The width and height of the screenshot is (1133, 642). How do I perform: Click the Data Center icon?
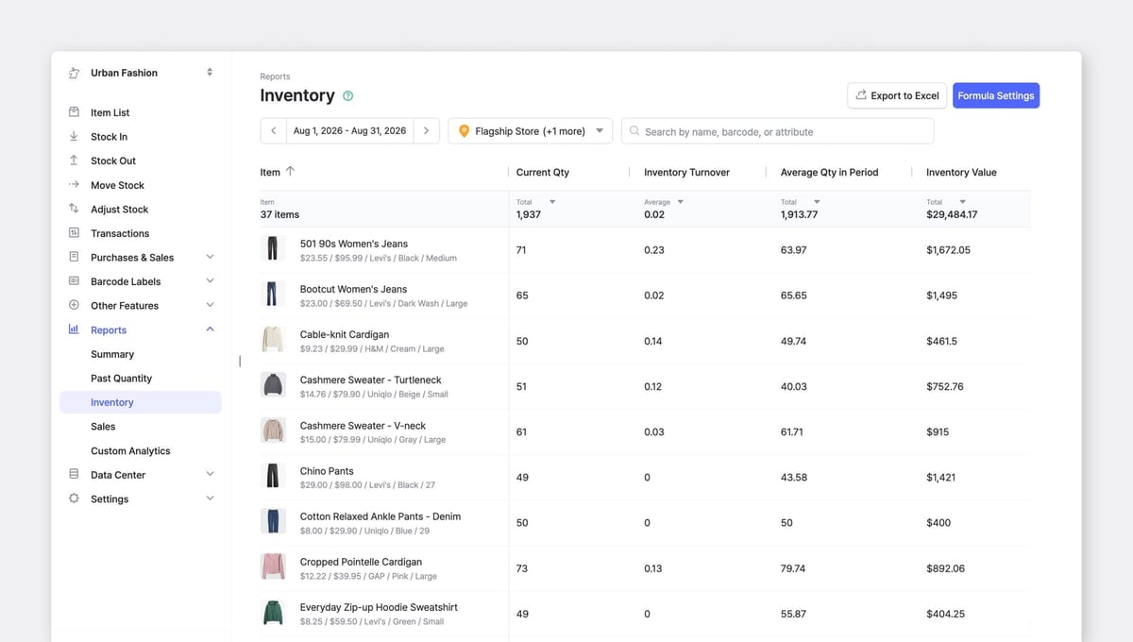click(74, 474)
